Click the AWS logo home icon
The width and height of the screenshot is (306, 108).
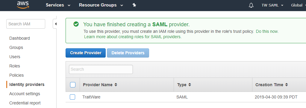pos(23,5)
